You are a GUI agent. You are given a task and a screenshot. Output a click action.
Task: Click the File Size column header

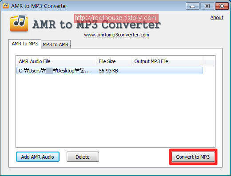click(114, 61)
